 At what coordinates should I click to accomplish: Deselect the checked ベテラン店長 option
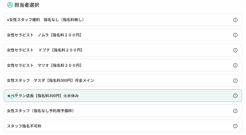coord(123,96)
